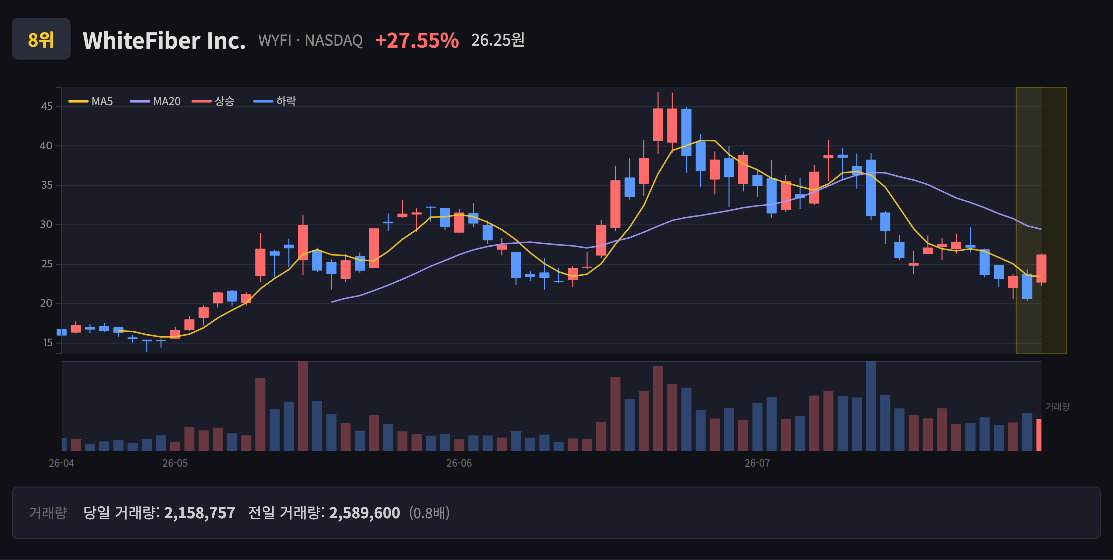Click the 26-05 date axis label
The width and height of the screenshot is (1113, 560).
175,463
